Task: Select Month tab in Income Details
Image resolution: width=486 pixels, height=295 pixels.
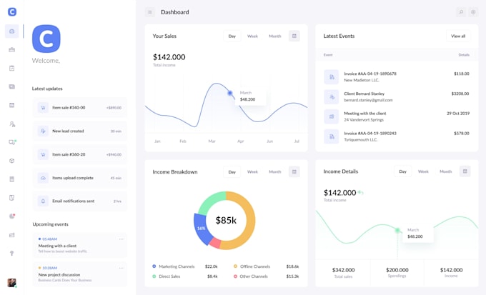Action: (446, 171)
